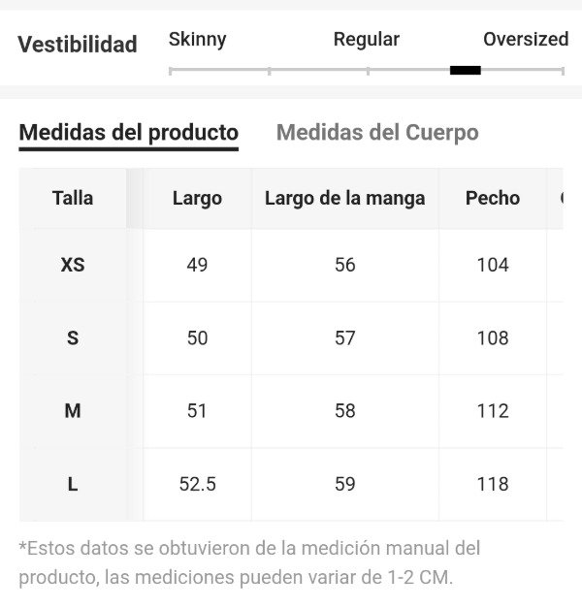Screen dimensions: 582x608
Task: Click the 52.5 Largo value cell
Action: click(197, 484)
